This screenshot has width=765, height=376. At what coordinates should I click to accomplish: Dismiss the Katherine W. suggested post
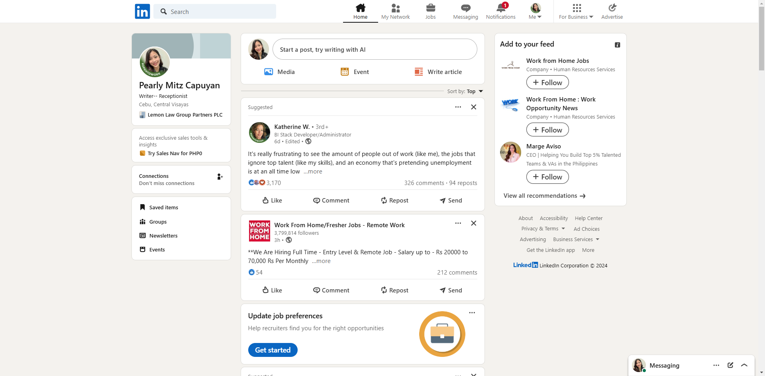click(x=473, y=107)
